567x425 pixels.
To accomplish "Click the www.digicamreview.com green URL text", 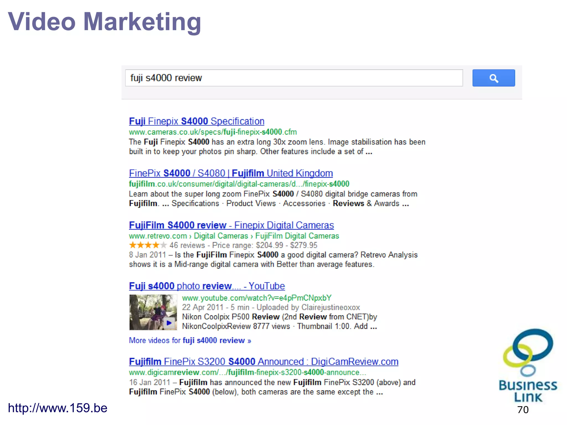I will (248, 372).
